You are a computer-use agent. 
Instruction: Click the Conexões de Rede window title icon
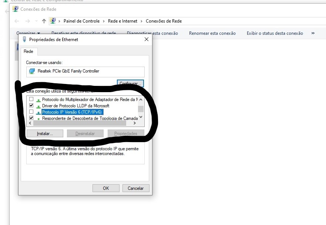16,9
